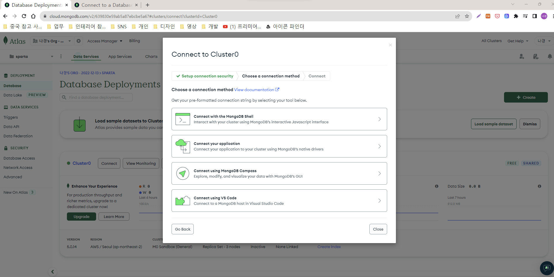The width and height of the screenshot is (554, 277).
Task: Go to the browser home page
Action: click(33, 16)
